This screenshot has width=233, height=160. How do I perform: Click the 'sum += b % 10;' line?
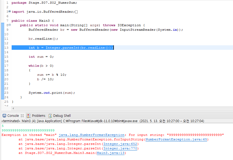point(52,75)
